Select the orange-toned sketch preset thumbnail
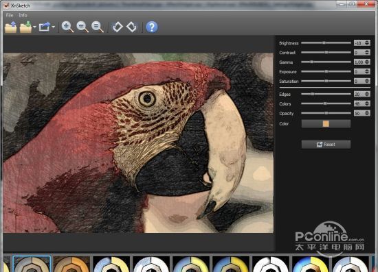This screenshot has width=378, height=272. point(71,264)
